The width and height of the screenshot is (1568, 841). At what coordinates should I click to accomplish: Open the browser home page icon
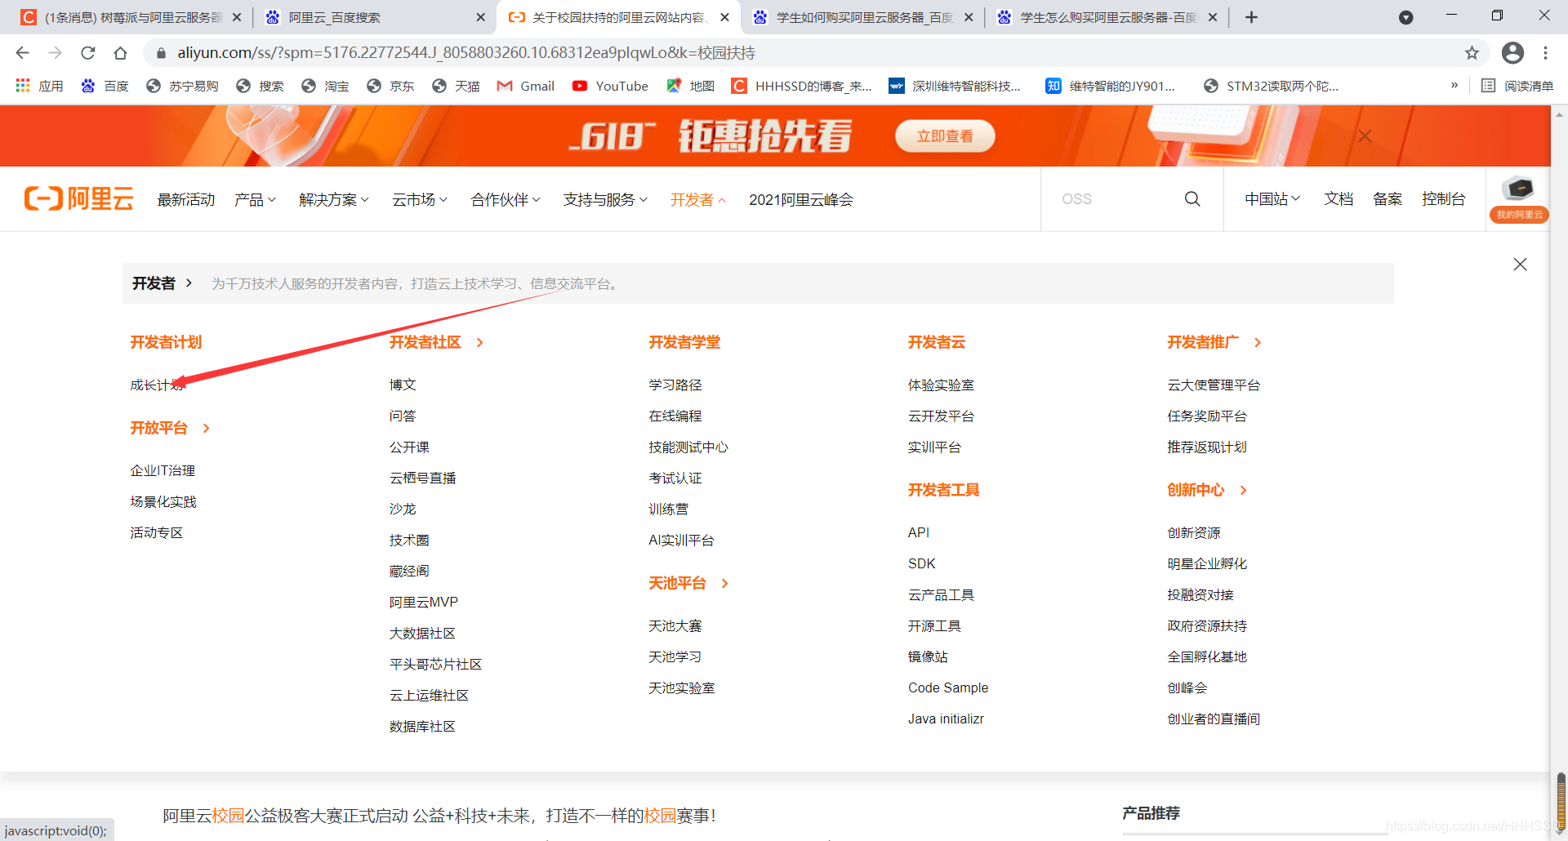[x=120, y=53]
